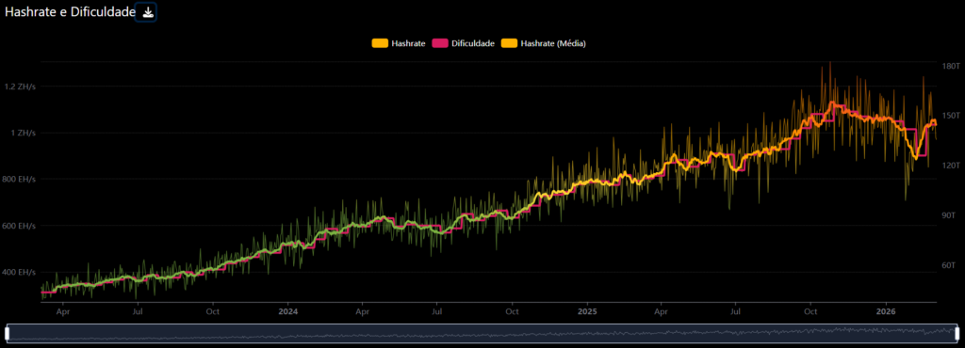Click the 2026 label on time axis
The image size is (965, 348).
point(886,311)
